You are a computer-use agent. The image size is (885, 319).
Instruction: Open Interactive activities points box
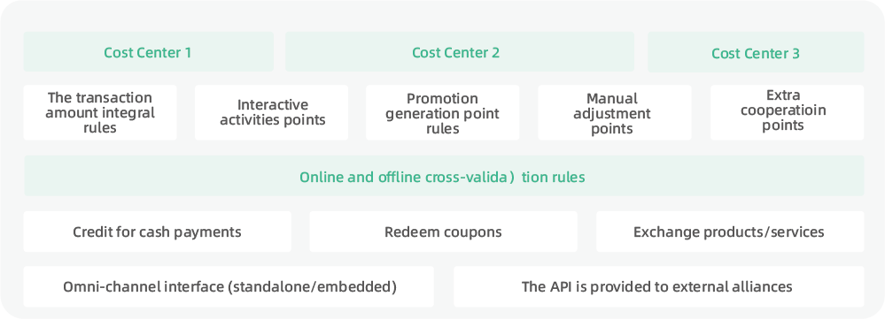coord(271,112)
